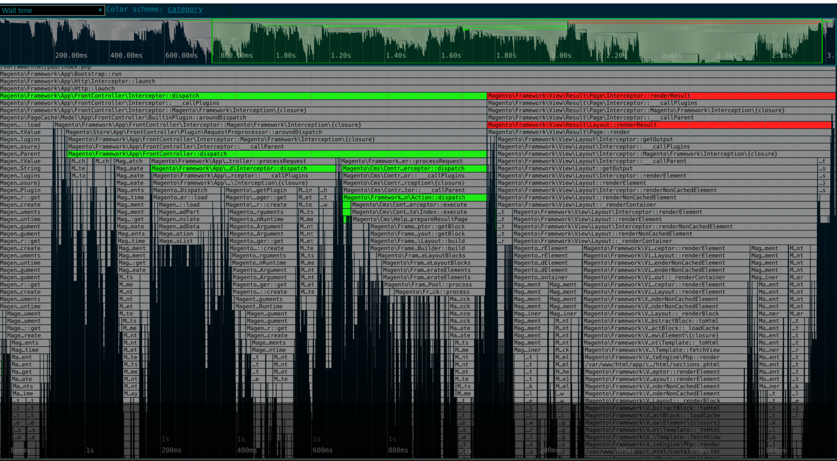Select the Result\Page::render frame
Viewport: 837px width, 461px height.
pyautogui.click(x=660, y=133)
